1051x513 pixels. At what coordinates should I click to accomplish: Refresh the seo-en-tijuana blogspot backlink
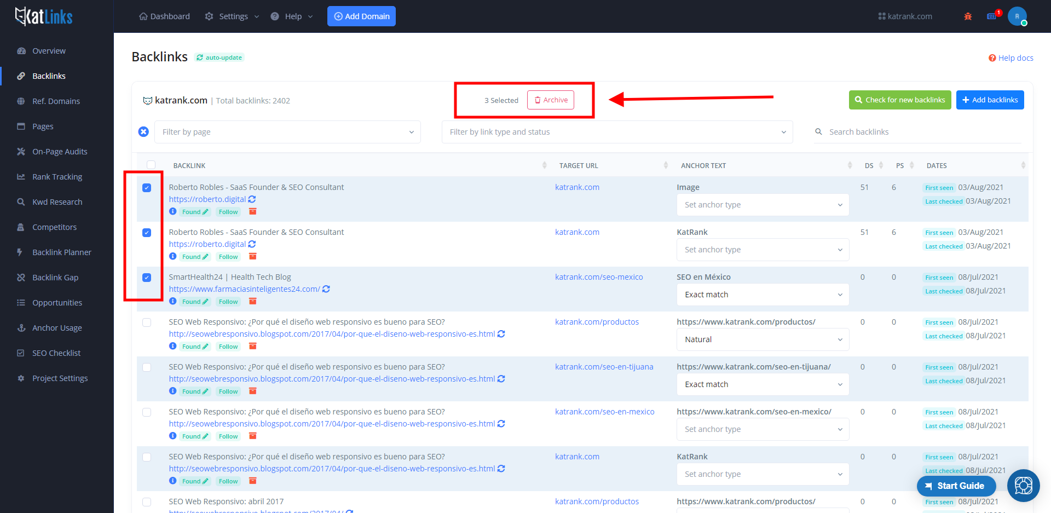(x=501, y=379)
